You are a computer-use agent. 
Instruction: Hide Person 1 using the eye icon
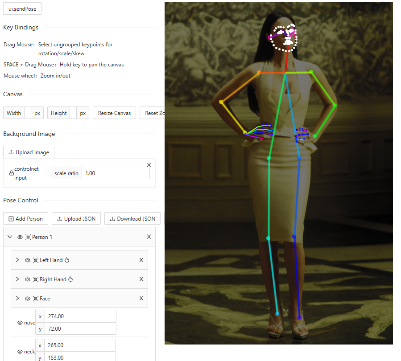point(20,237)
